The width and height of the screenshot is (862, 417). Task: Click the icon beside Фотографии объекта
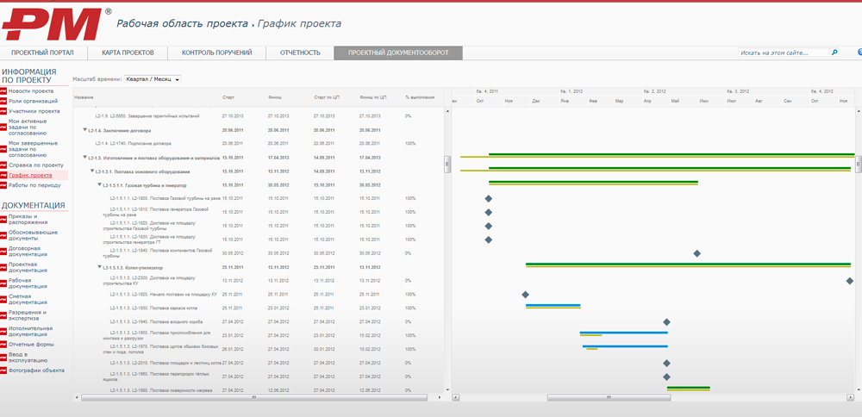[x=3, y=370]
